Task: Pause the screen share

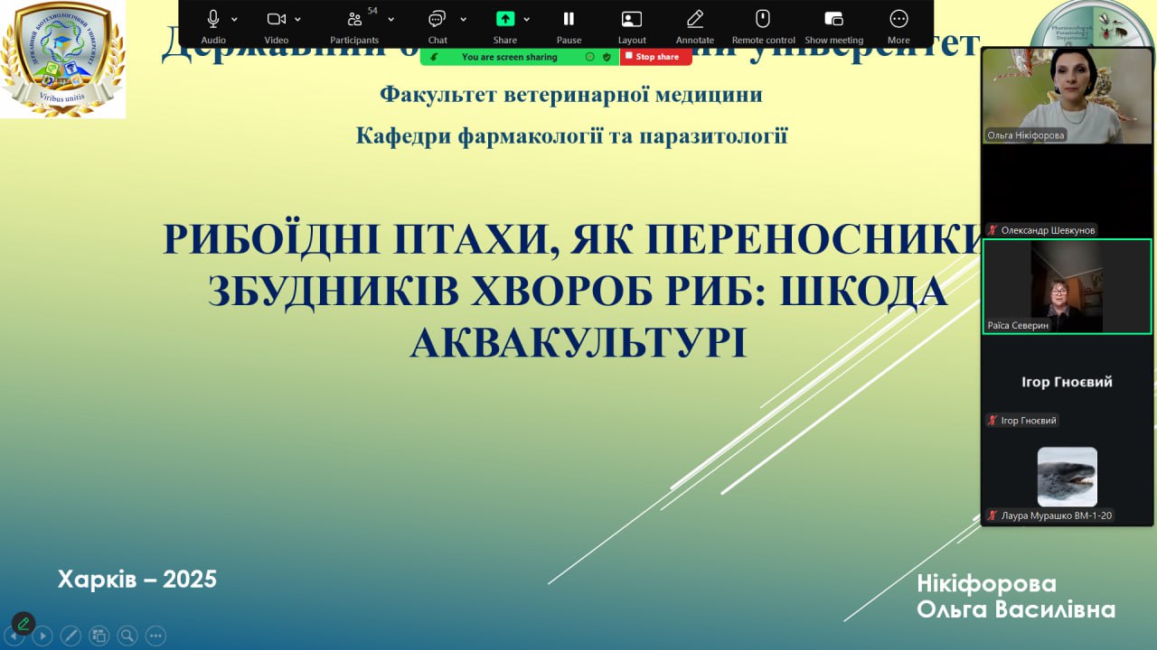Action: (x=569, y=19)
